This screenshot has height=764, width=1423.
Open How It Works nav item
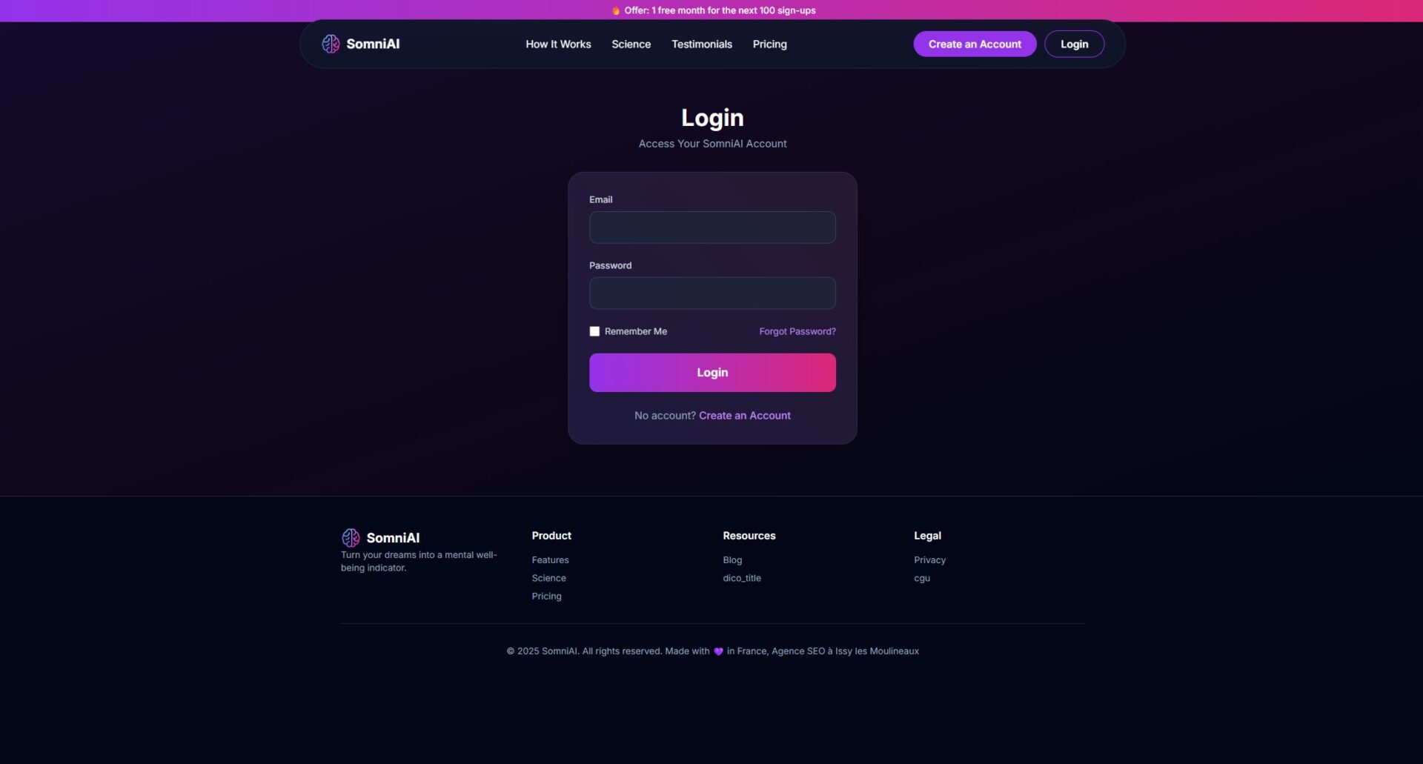(x=558, y=44)
